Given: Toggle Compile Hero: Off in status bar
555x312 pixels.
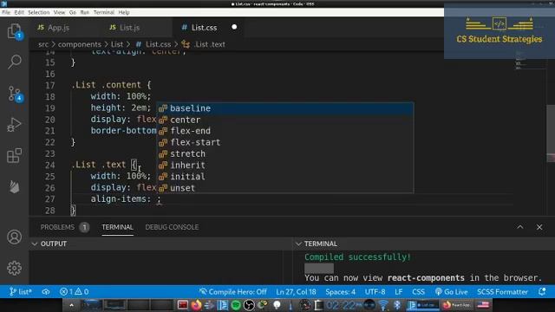Looking at the screenshot, I should [233, 292].
